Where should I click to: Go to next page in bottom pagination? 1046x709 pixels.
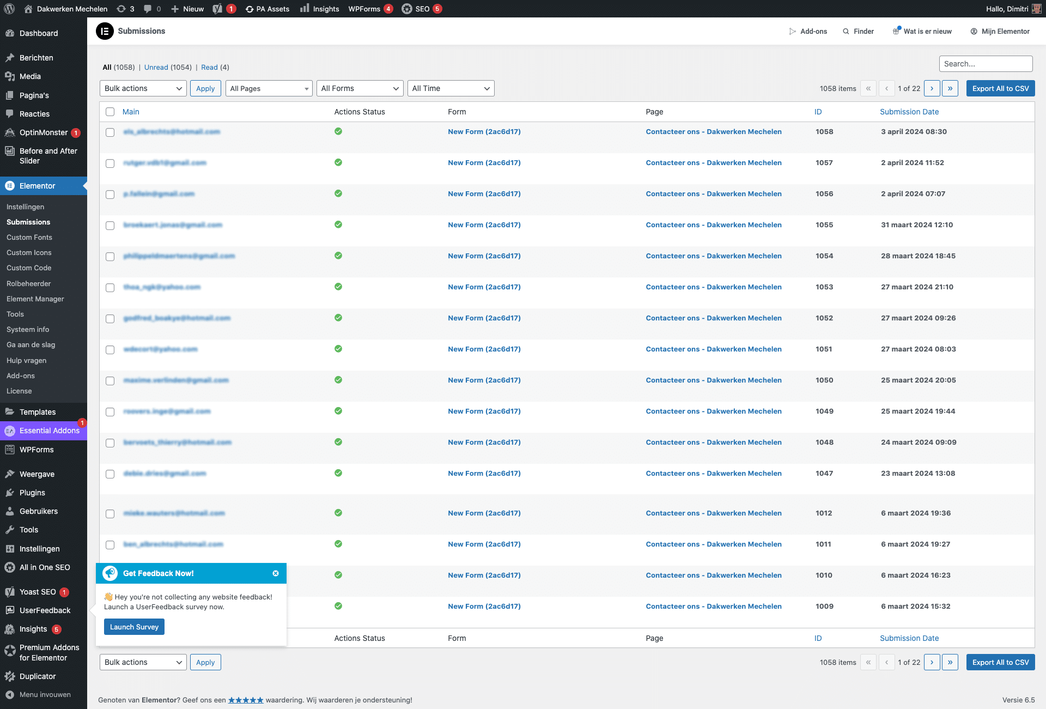tap(932, 662)
